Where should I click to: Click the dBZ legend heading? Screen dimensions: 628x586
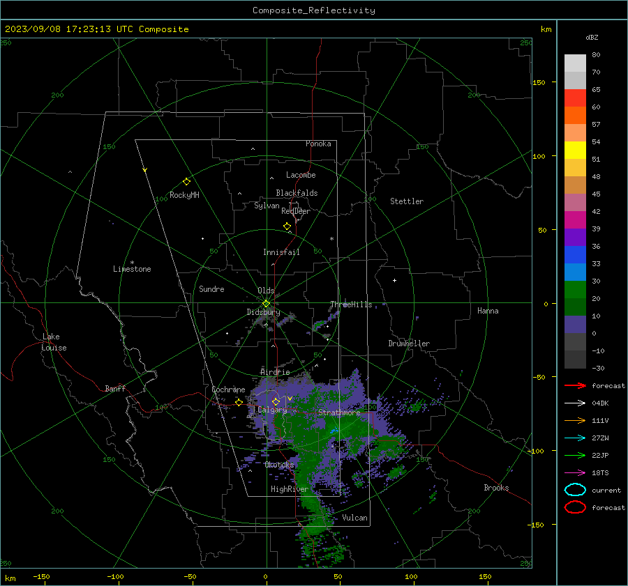(x=592, y=37)
